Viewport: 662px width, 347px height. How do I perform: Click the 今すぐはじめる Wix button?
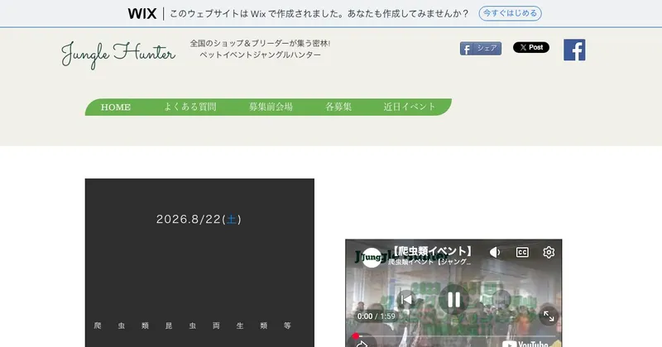pyautogui.click(x=510, y=13)
